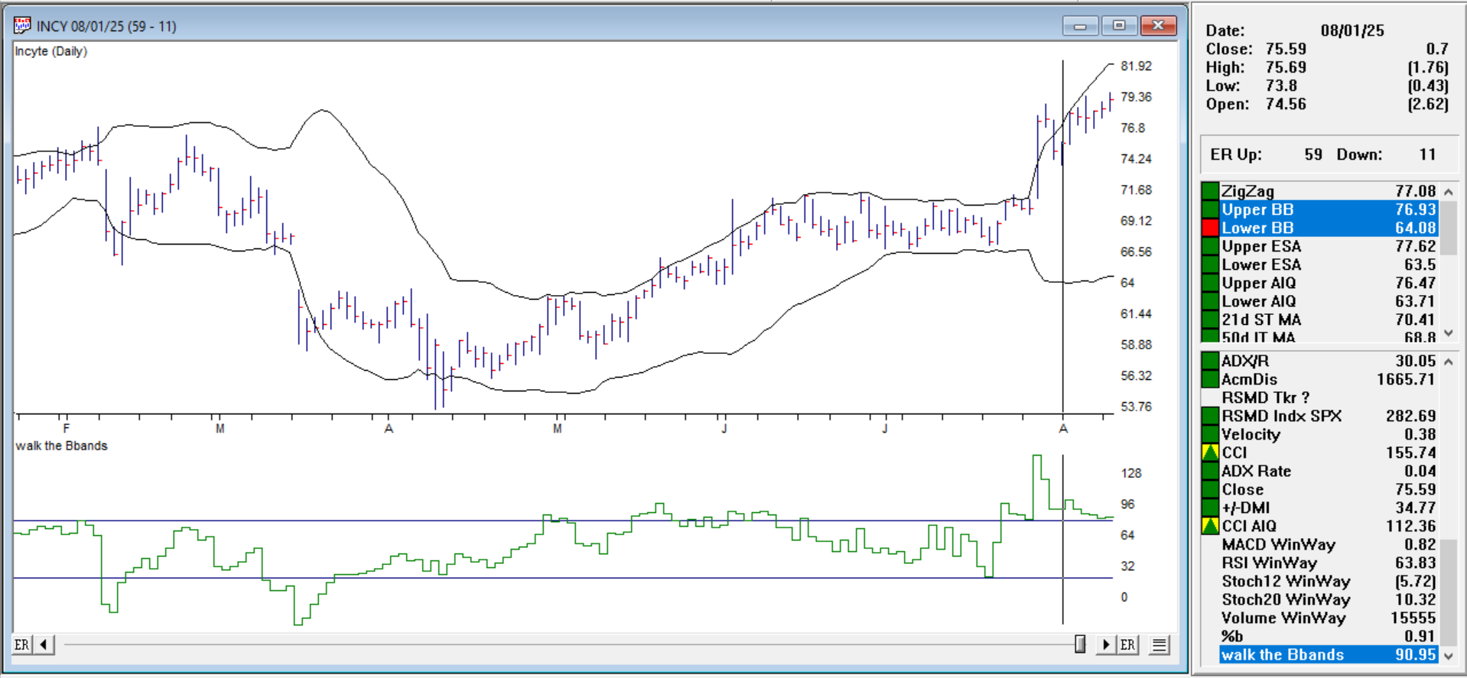
Task: Select CCI AIQ indicator row
Action: click(x=1329, y=526)
